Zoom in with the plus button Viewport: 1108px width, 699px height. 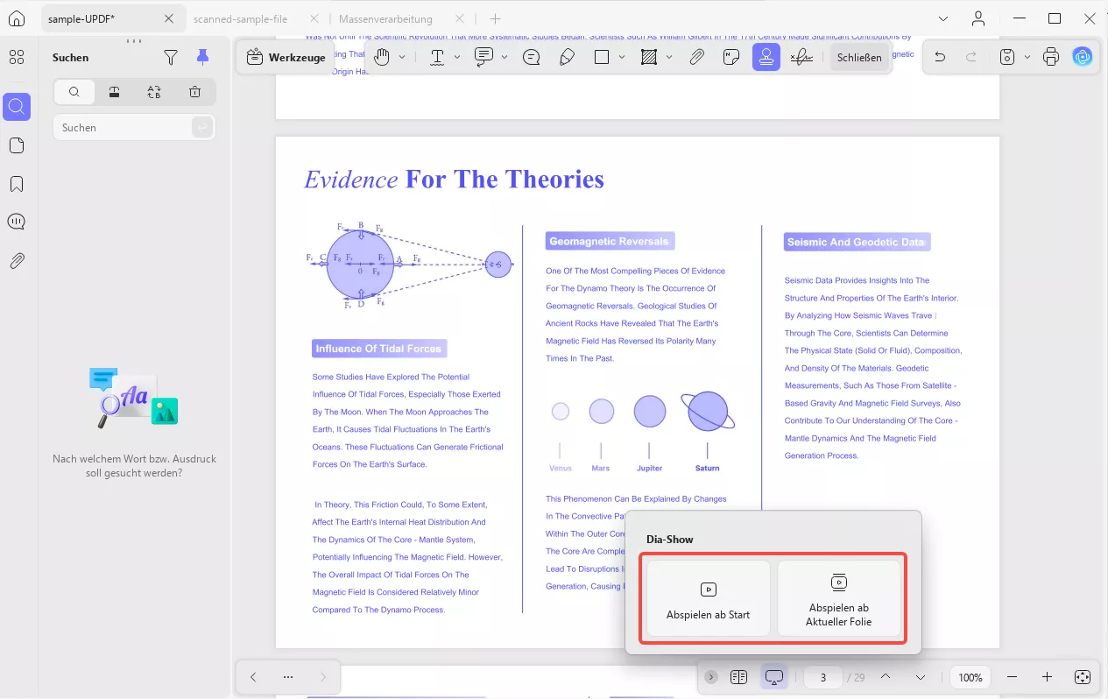pyautogui.click(x=1047, y=677)
